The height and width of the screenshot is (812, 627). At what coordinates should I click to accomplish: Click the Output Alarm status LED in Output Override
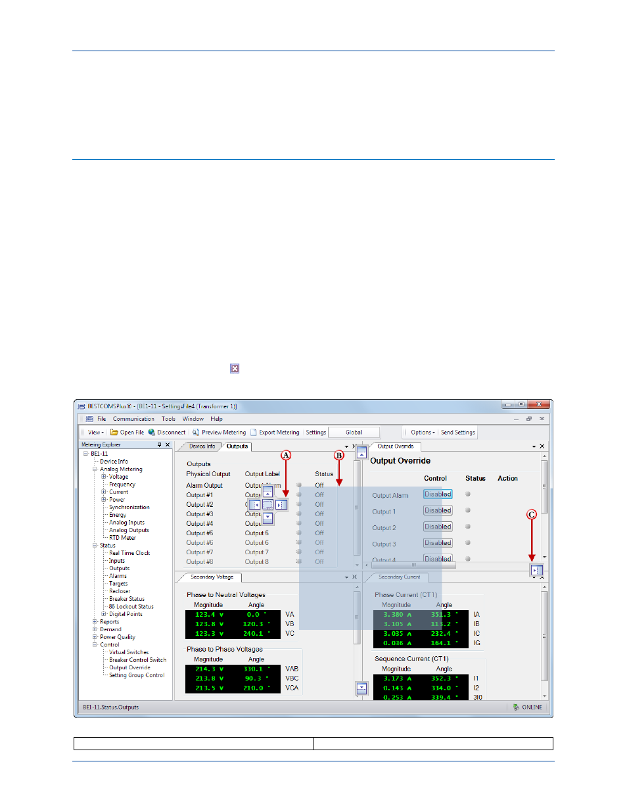(x=468, y=494)
